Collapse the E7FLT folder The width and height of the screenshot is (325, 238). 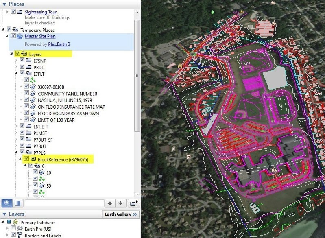click(x=16, y=73)
